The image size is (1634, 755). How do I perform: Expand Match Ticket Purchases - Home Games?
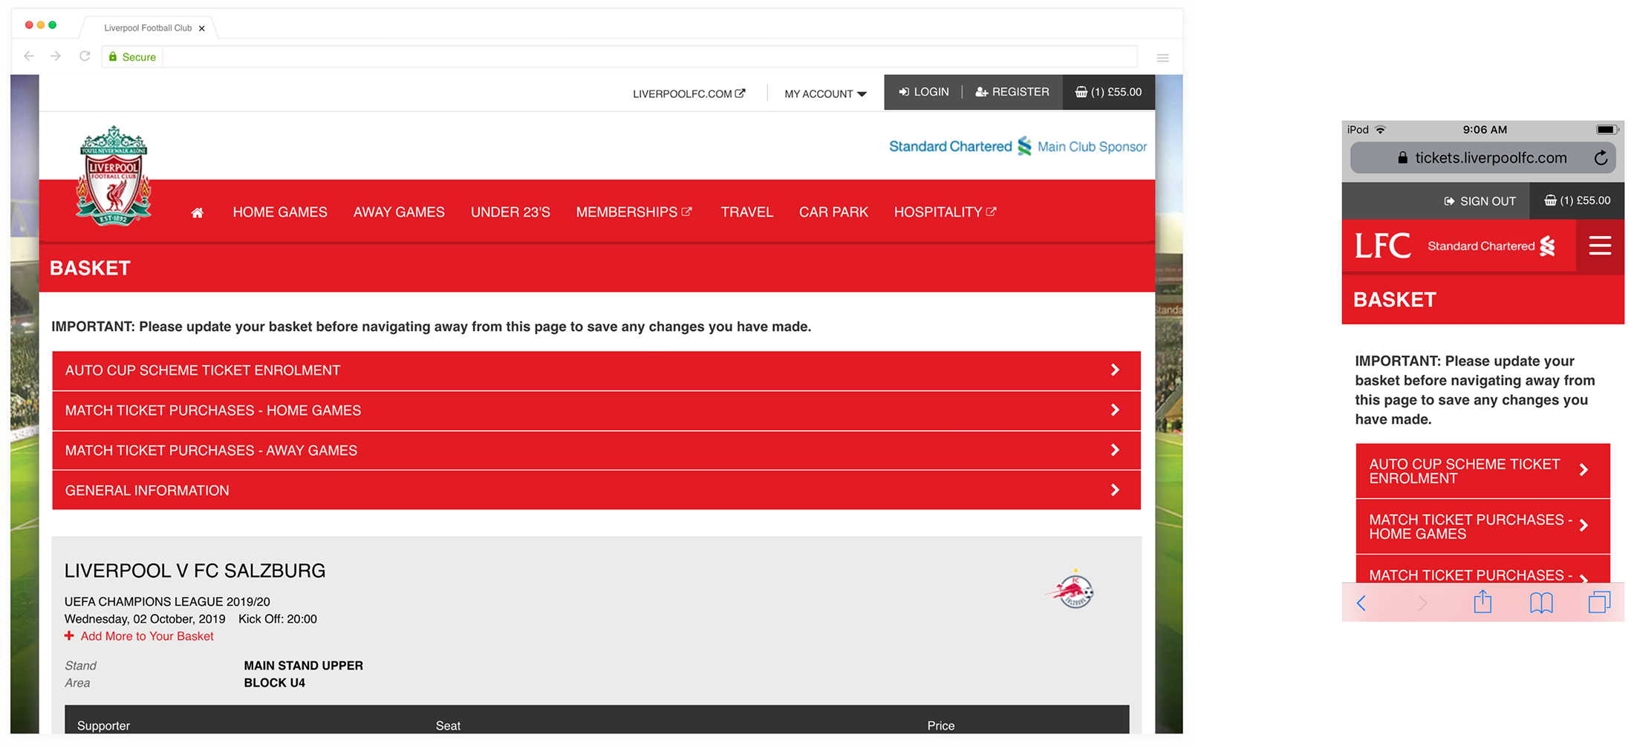click(x=596, y=411)
